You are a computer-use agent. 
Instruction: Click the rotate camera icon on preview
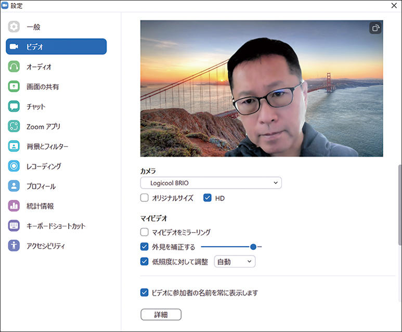[375, 28]
